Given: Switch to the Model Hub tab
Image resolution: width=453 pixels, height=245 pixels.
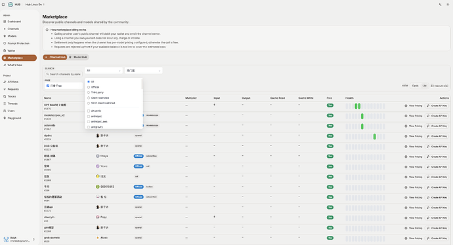Looking at the screenshot, I should 78,57.
